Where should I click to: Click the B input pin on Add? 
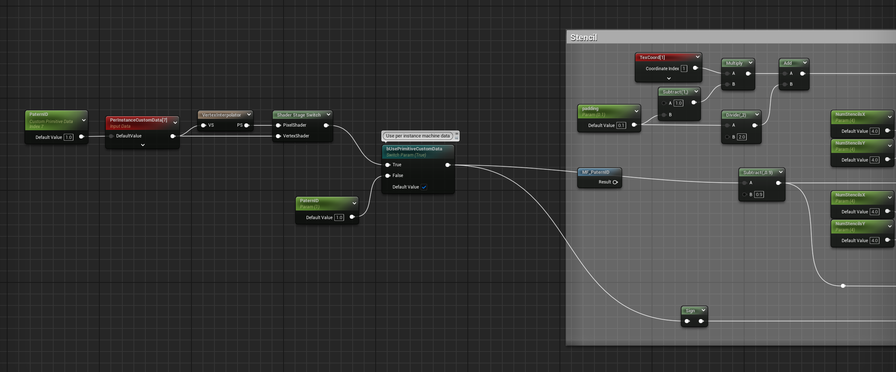[785, 84]
